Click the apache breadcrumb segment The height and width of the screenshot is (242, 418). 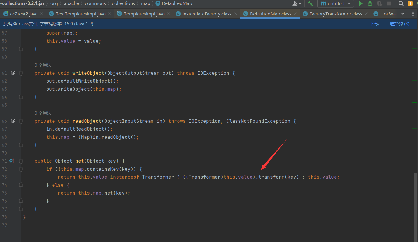click(72, 3)
